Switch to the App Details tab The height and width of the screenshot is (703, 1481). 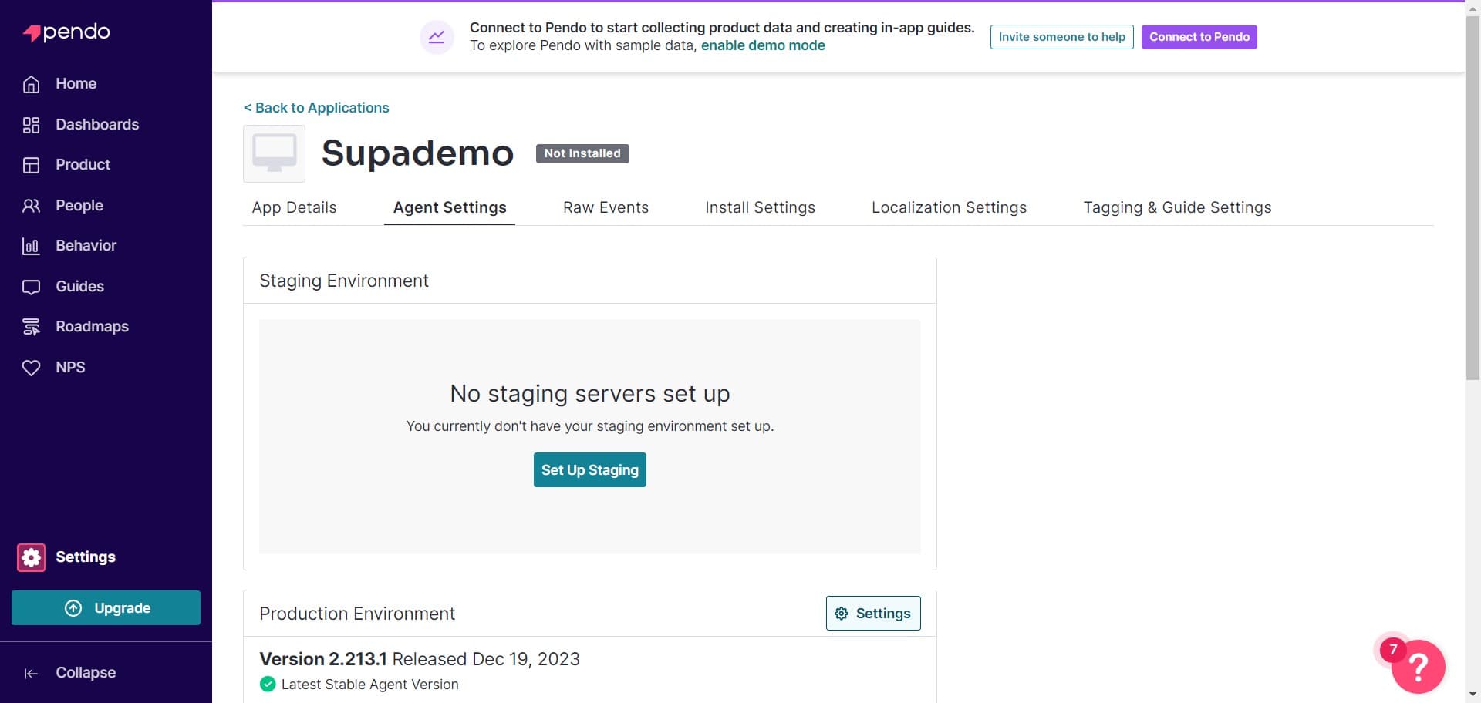(x=294, y=207)
